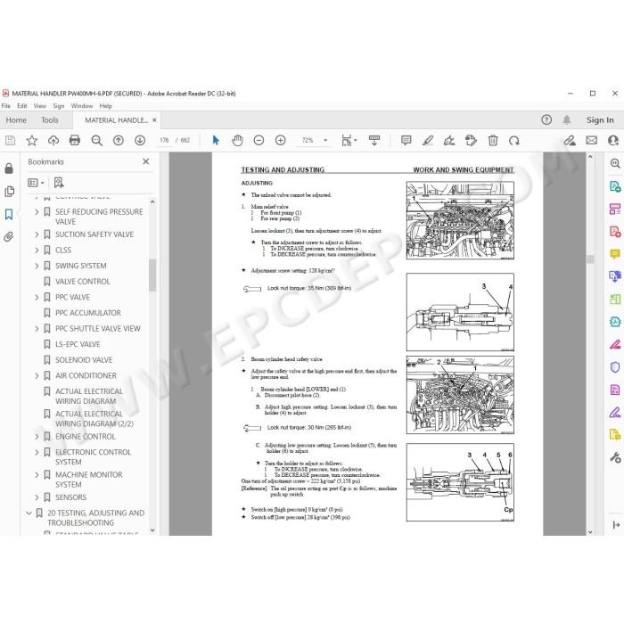The height and width of the screenshot is (624, 624).
Task: Open the share link icon in toolbar
Action: [570, 141]
